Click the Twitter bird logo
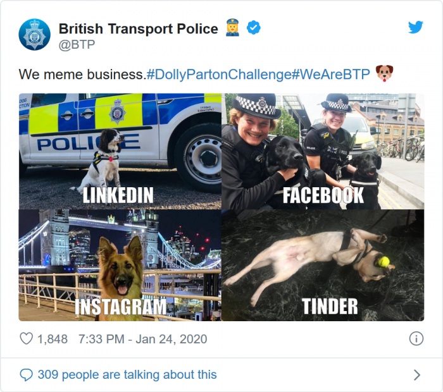Screen dimensions: 443x392 pos(415,27)
